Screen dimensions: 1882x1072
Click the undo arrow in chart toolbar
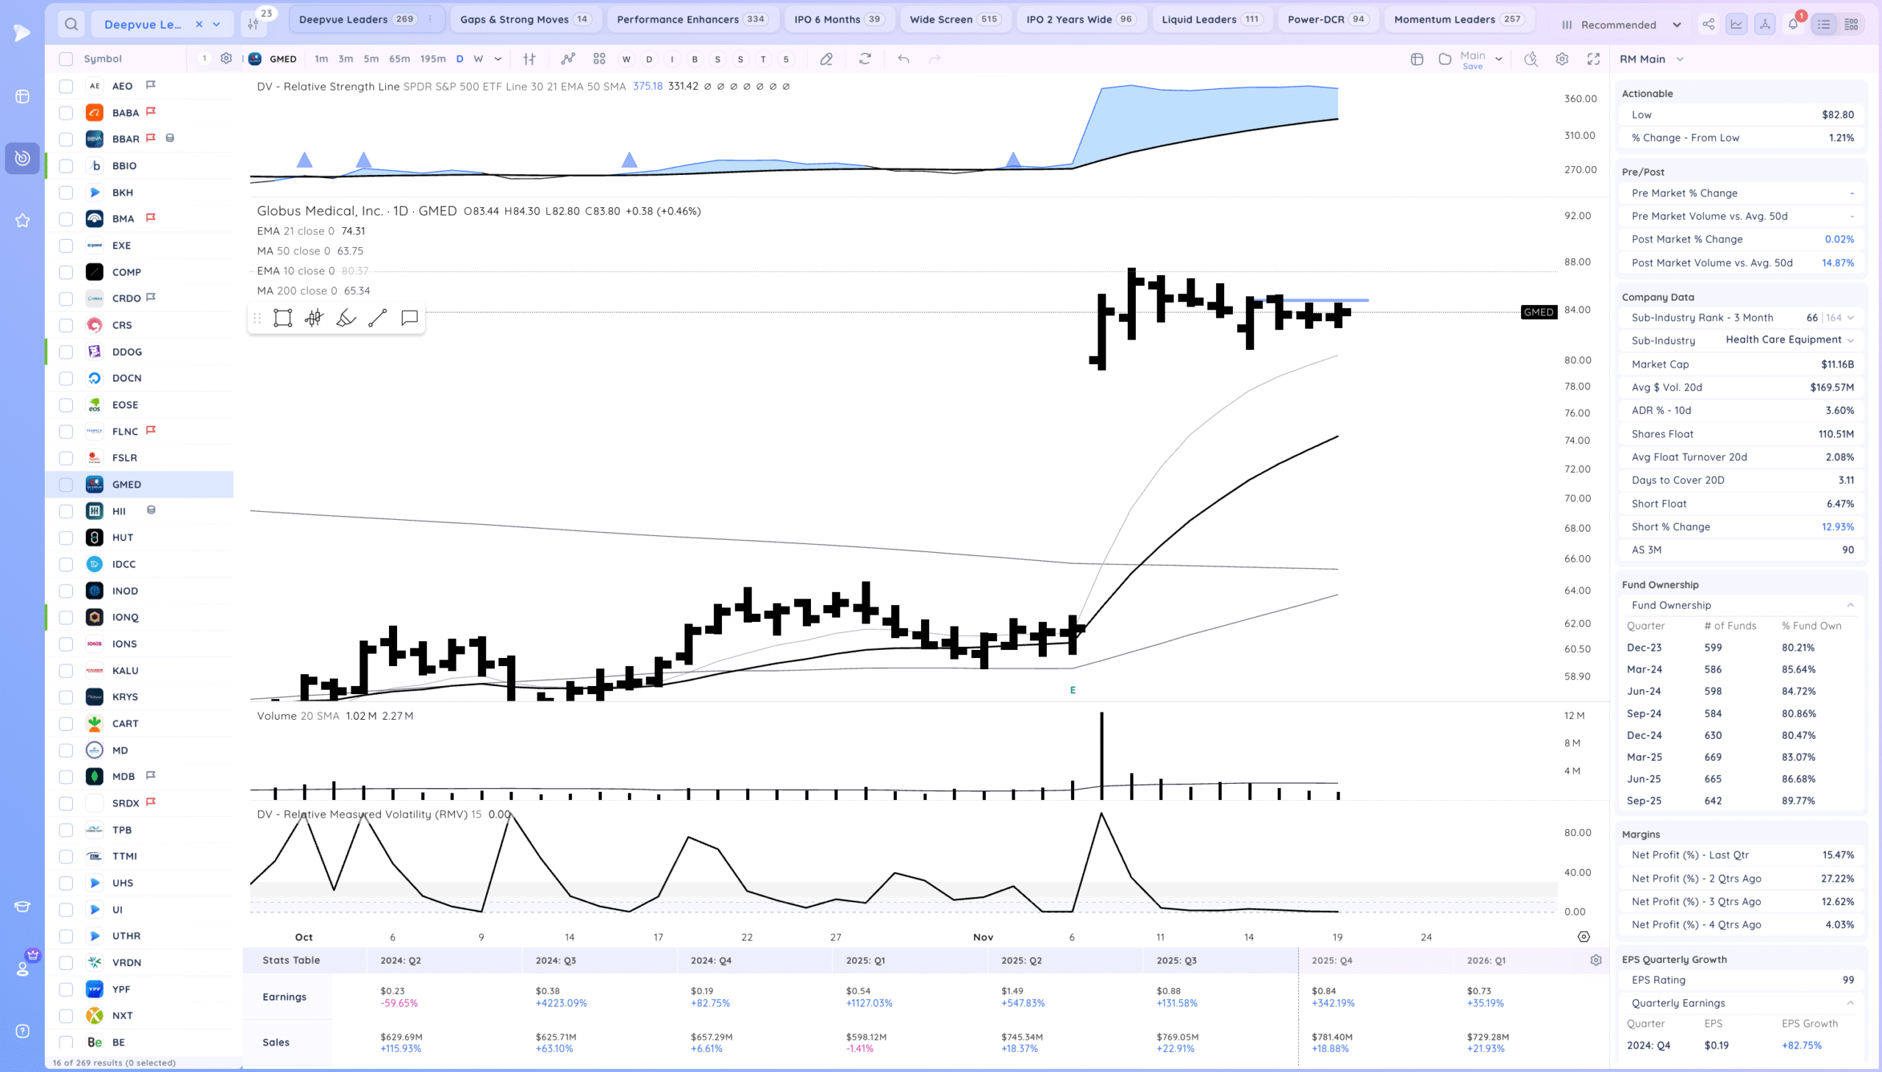pos(903,59)
